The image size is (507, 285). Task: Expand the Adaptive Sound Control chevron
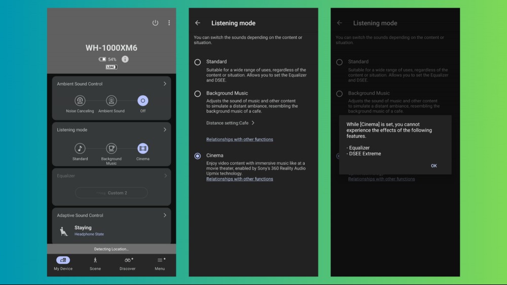pos(165,215)
